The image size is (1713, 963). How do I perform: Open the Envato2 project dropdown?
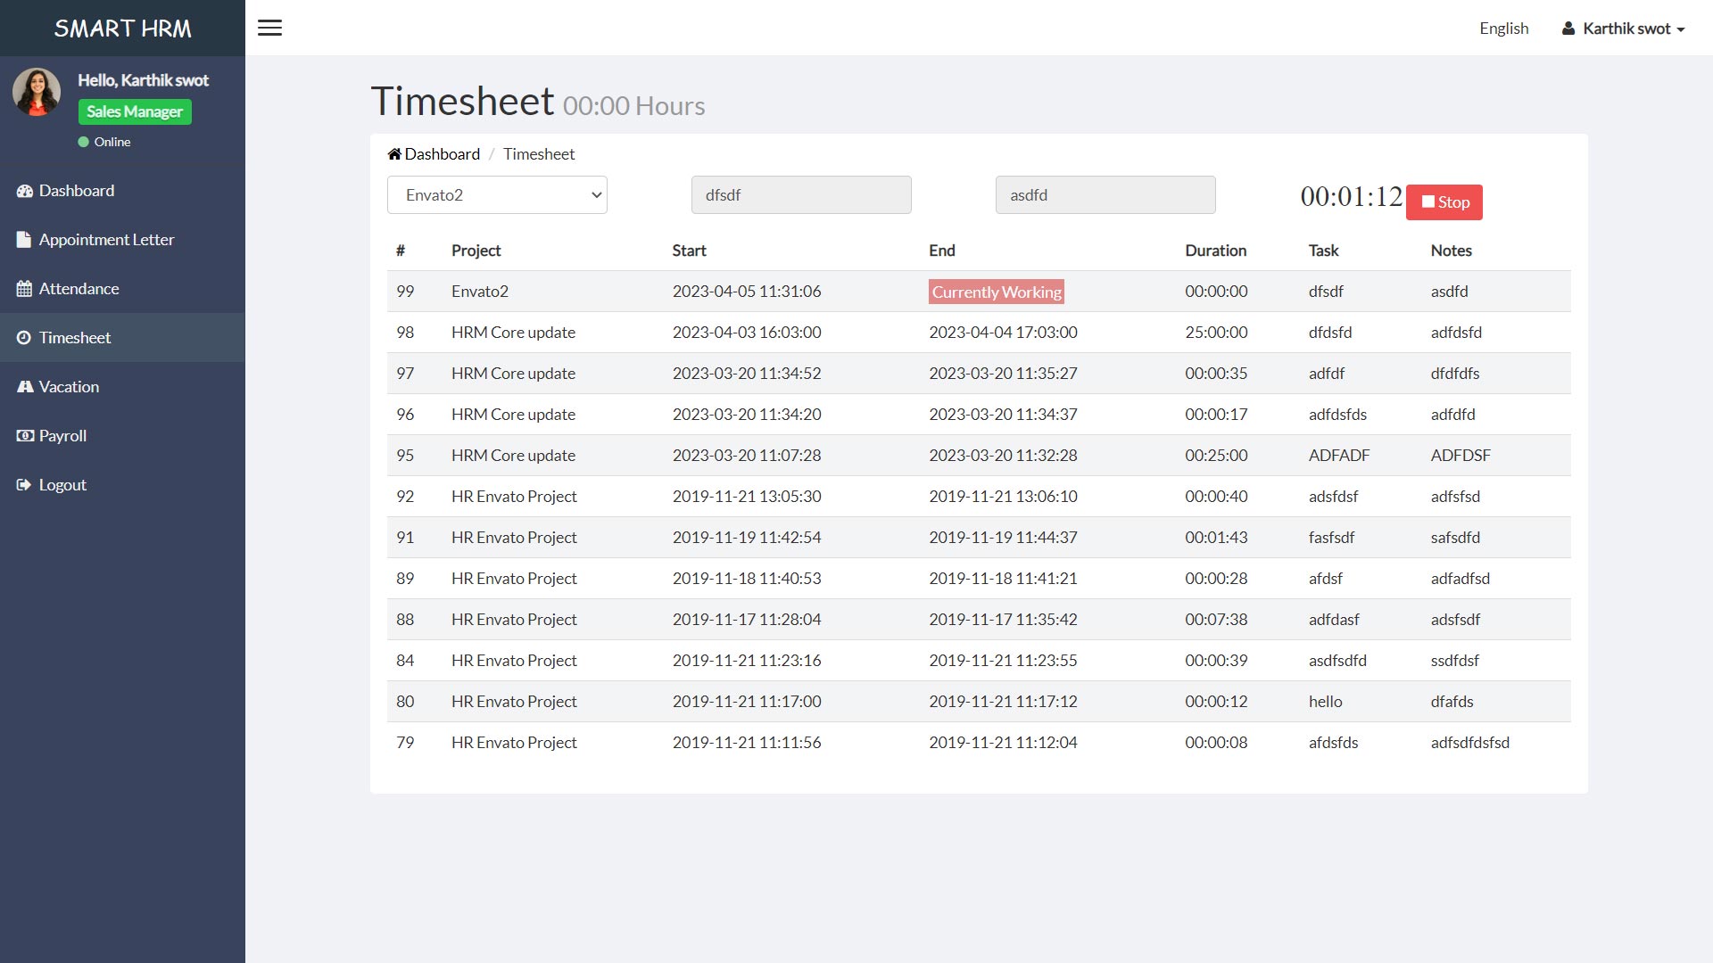(x=497, y=195)
